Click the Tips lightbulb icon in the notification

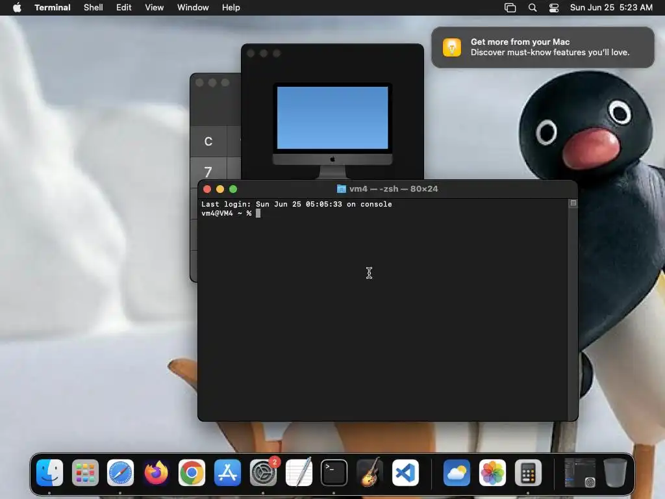[452, 47]
